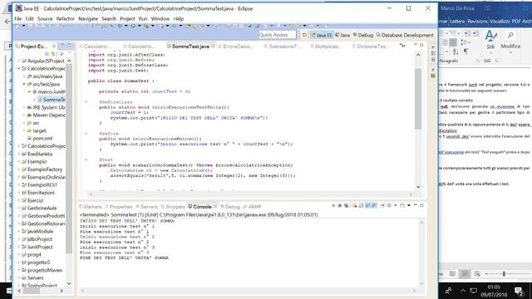Select the progettoMaven project
This screenshot has width=532, height=299.
tap(42, 270)
